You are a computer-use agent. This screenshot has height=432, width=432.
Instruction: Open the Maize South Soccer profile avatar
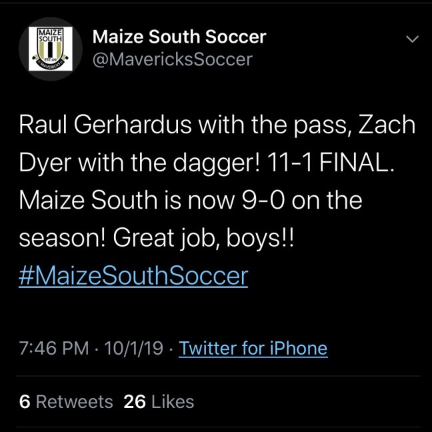coord(50,48)
